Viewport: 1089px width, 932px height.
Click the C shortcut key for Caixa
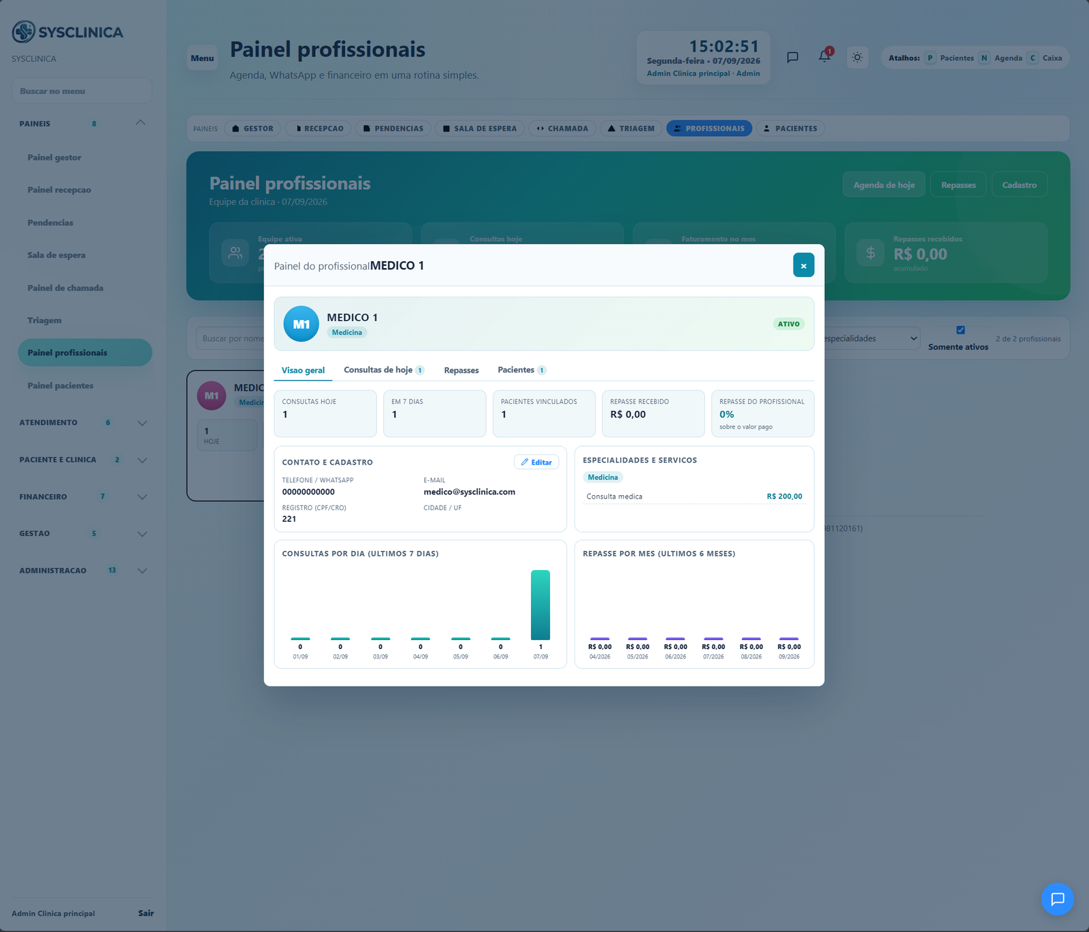pos(1033,58)
